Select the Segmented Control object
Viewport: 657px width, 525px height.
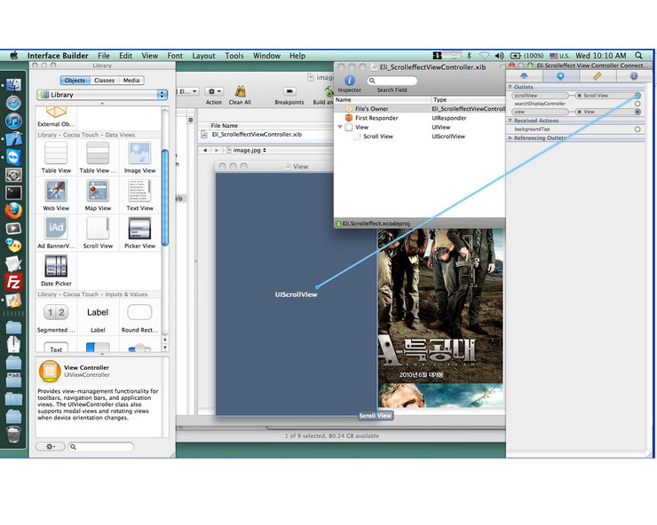pyautogui.click(x=56, y=318)
